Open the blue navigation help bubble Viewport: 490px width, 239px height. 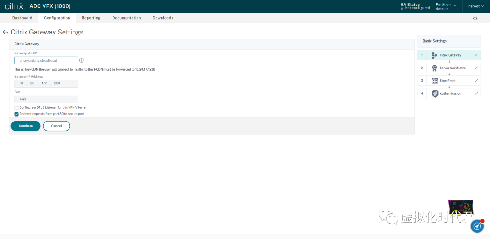pos(477,226)
